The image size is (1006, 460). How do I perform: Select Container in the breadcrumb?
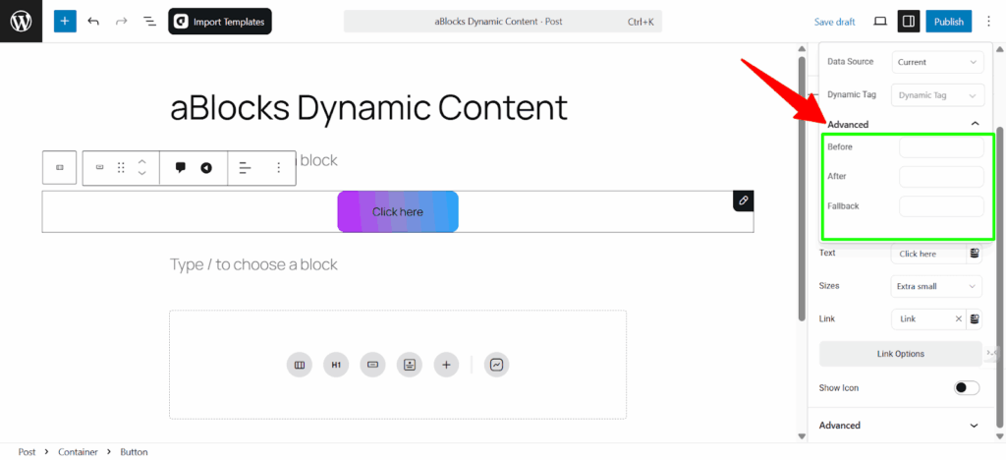tap(79, 452)
